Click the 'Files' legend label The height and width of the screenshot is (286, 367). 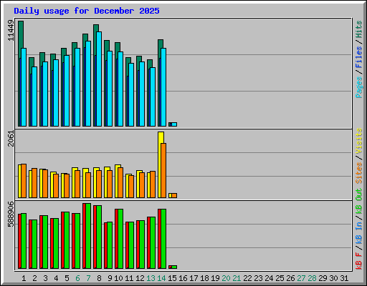[x=358, y=57]
